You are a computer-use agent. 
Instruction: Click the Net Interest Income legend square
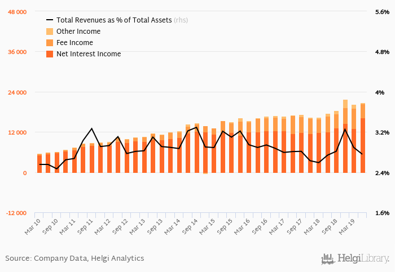pos(49,54)
